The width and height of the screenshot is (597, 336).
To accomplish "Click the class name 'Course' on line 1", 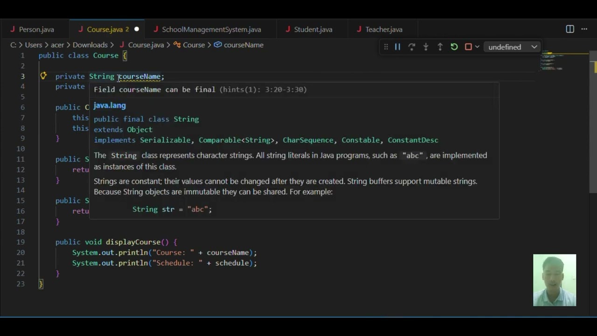I will tap(105, 56).
